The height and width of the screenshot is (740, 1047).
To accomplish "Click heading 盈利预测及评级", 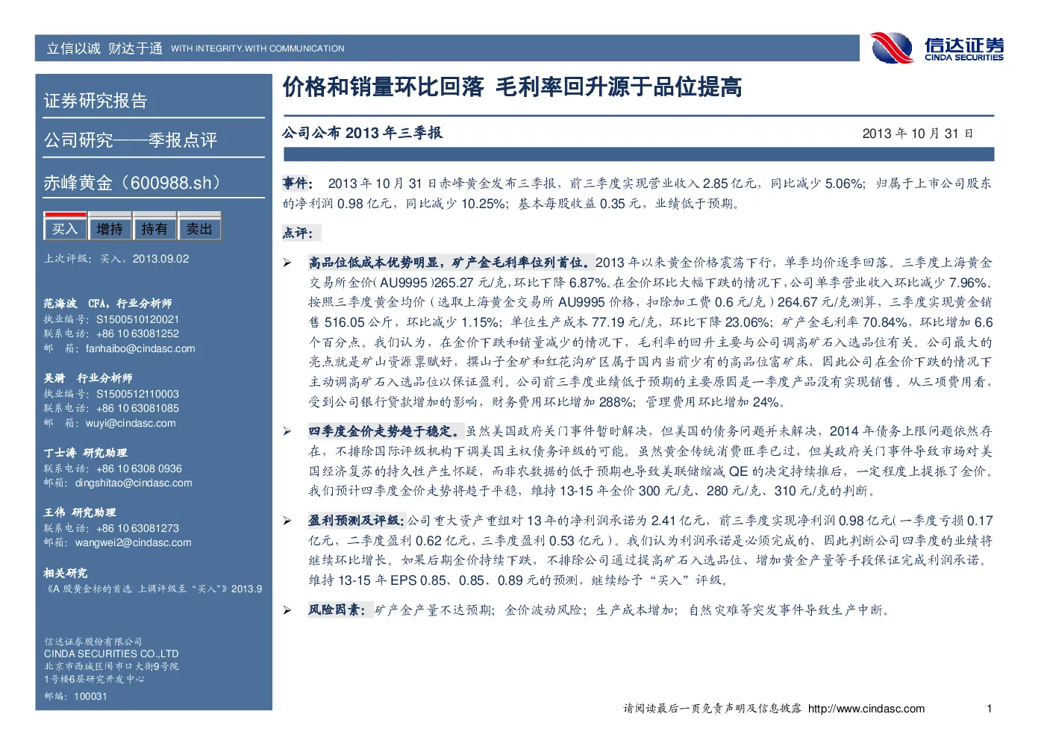I will [x=357, y=521].
